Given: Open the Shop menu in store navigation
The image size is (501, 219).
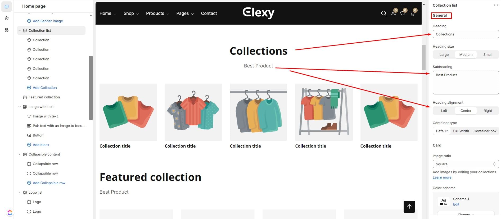Looking at the screenshot, I should (x=131, y=13).
